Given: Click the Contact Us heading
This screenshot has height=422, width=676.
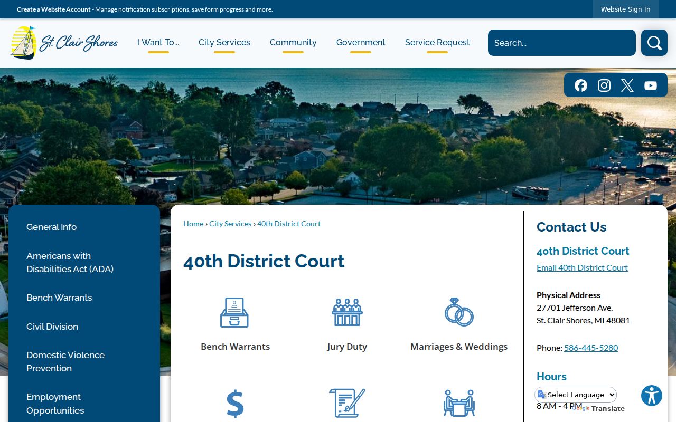Looking at the screenshot, I should tap(571, 227).
